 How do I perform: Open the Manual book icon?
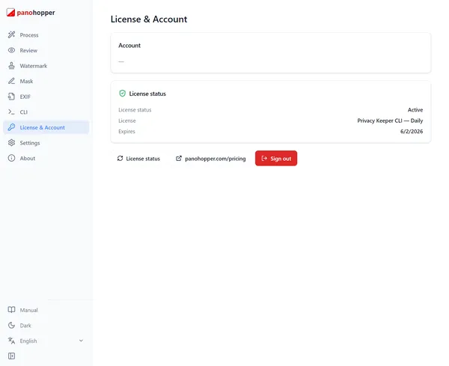[x=11, y=310]
